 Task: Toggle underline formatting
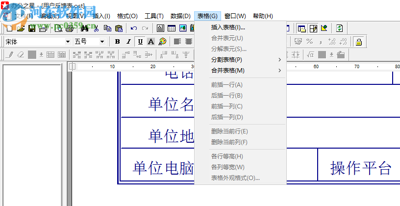(x=140, y=42)
